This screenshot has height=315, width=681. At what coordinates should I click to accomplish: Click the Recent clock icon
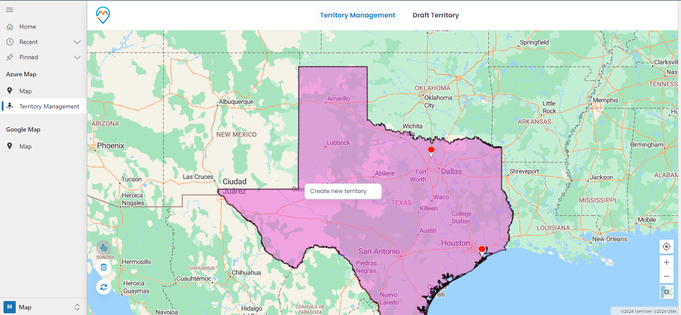pyautogui.click(x=10, y=42)
